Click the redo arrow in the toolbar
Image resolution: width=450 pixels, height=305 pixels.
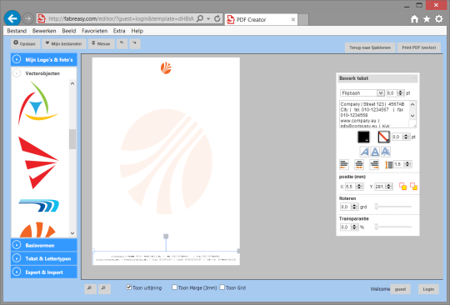click(135, 43)
